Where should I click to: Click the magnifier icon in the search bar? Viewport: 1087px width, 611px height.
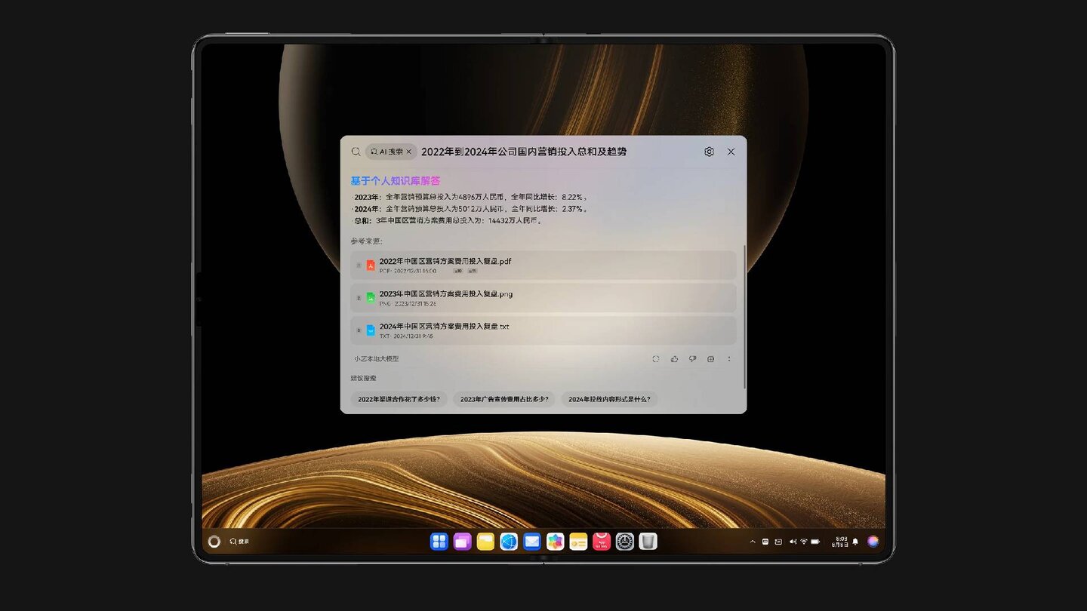(x=356, y=152)
